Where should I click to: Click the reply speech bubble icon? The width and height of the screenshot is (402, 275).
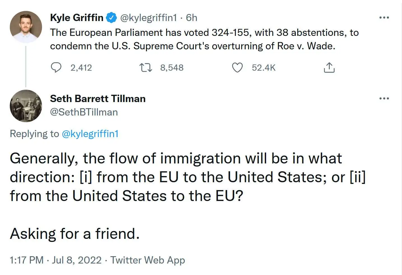tap(56, 68)
